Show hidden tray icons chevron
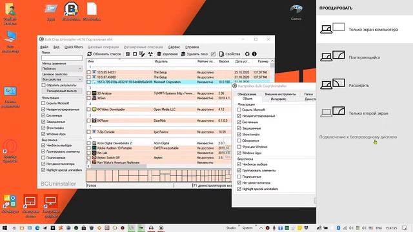The height and width of the screenshot is (232, 413). click(x=261, y=227)
